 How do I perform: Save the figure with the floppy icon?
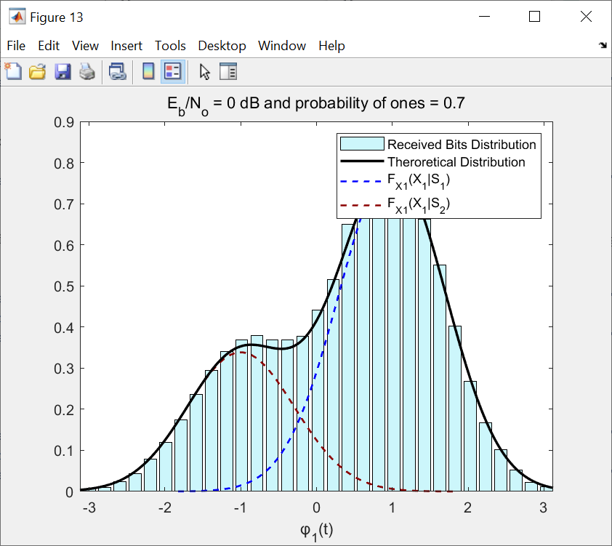point(63,72)
